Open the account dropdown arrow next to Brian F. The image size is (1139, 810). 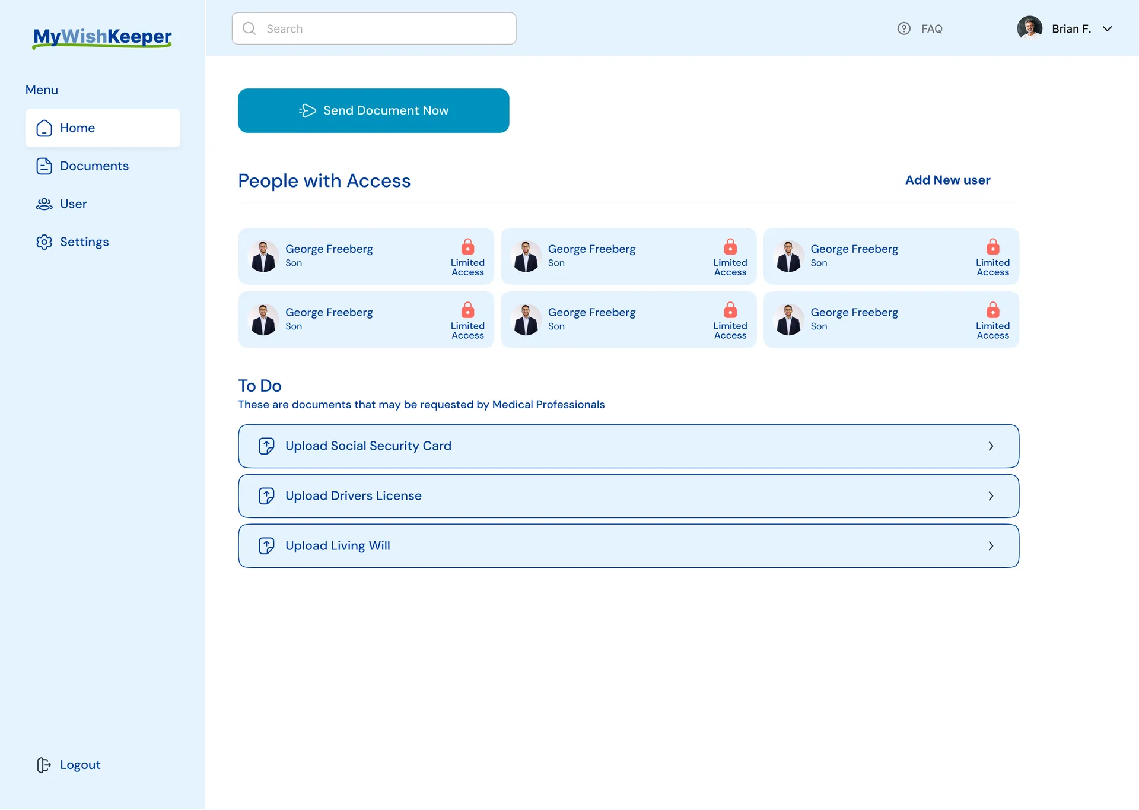point(1107,28)
